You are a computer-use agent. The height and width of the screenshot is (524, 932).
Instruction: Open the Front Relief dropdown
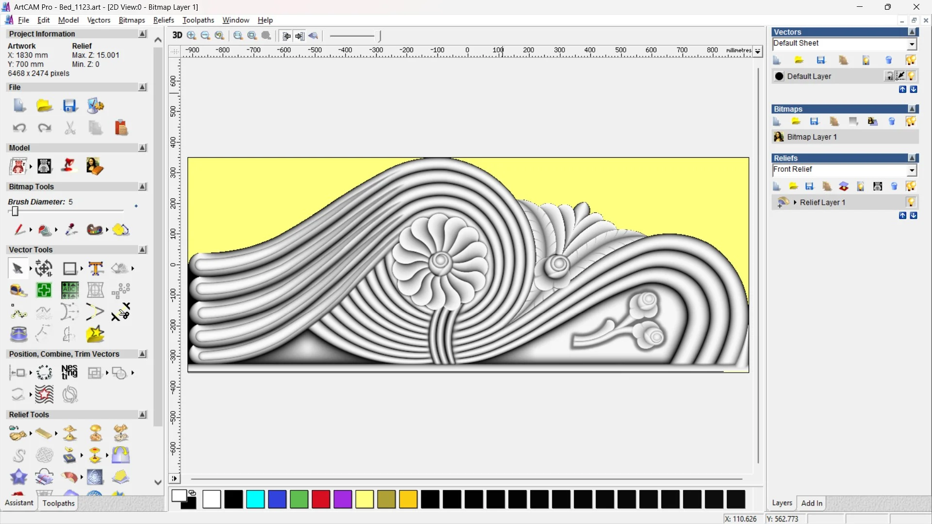[912, 170]
